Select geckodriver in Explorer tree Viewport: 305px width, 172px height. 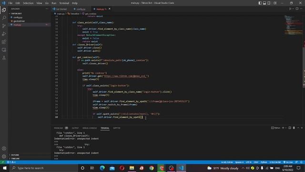19,21
